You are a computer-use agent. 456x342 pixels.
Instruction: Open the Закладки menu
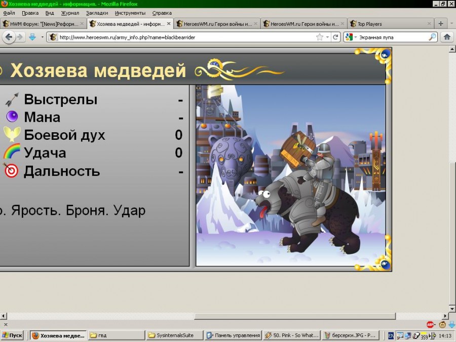point(97,13)
